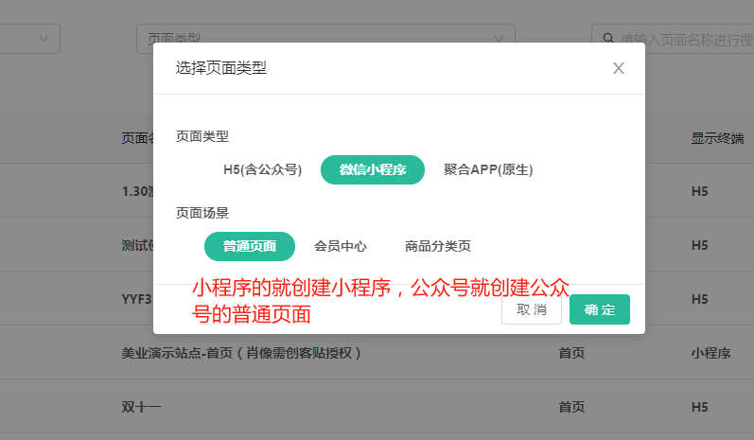Pick 商品分类页 page scene
The width and height of the screenshot is (754, 440).
click(x=437, y=246)
